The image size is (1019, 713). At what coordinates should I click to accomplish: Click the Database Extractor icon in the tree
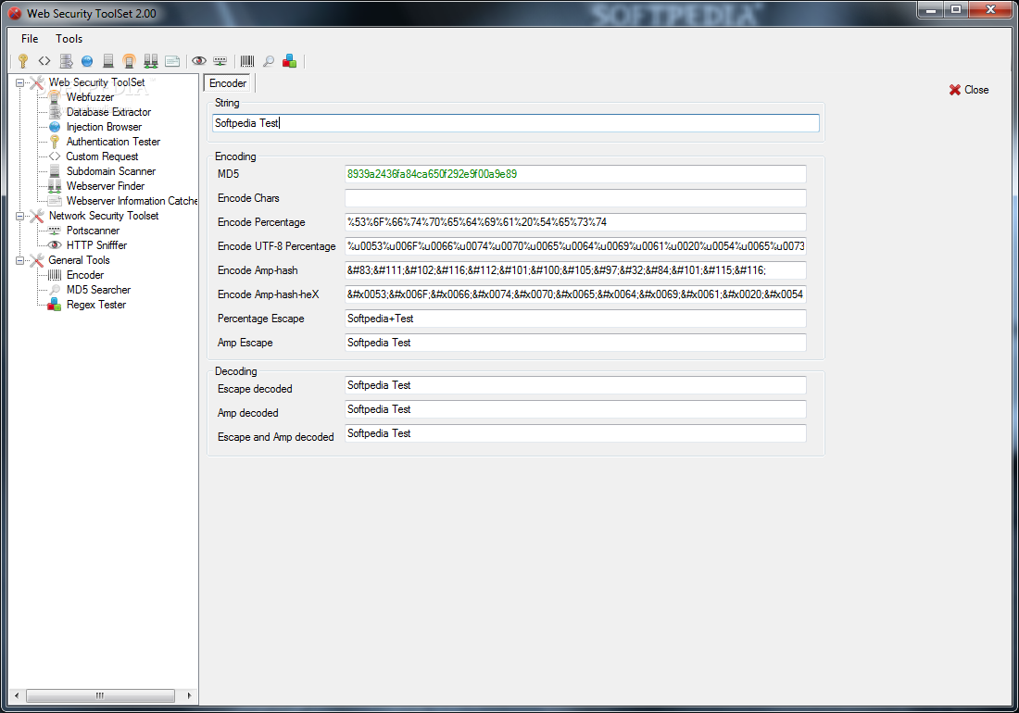[x=56, y=112]
